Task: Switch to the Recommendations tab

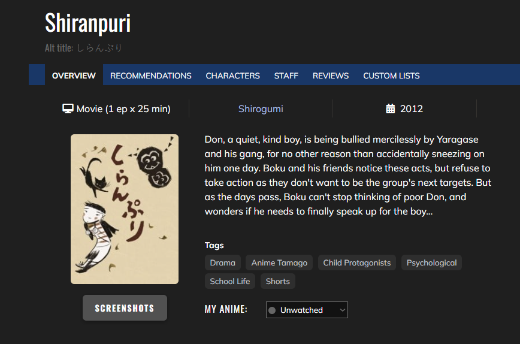Action: 150,76
